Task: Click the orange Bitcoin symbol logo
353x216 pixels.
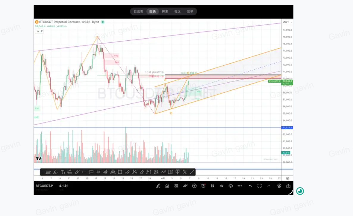Action: (37, 22)
